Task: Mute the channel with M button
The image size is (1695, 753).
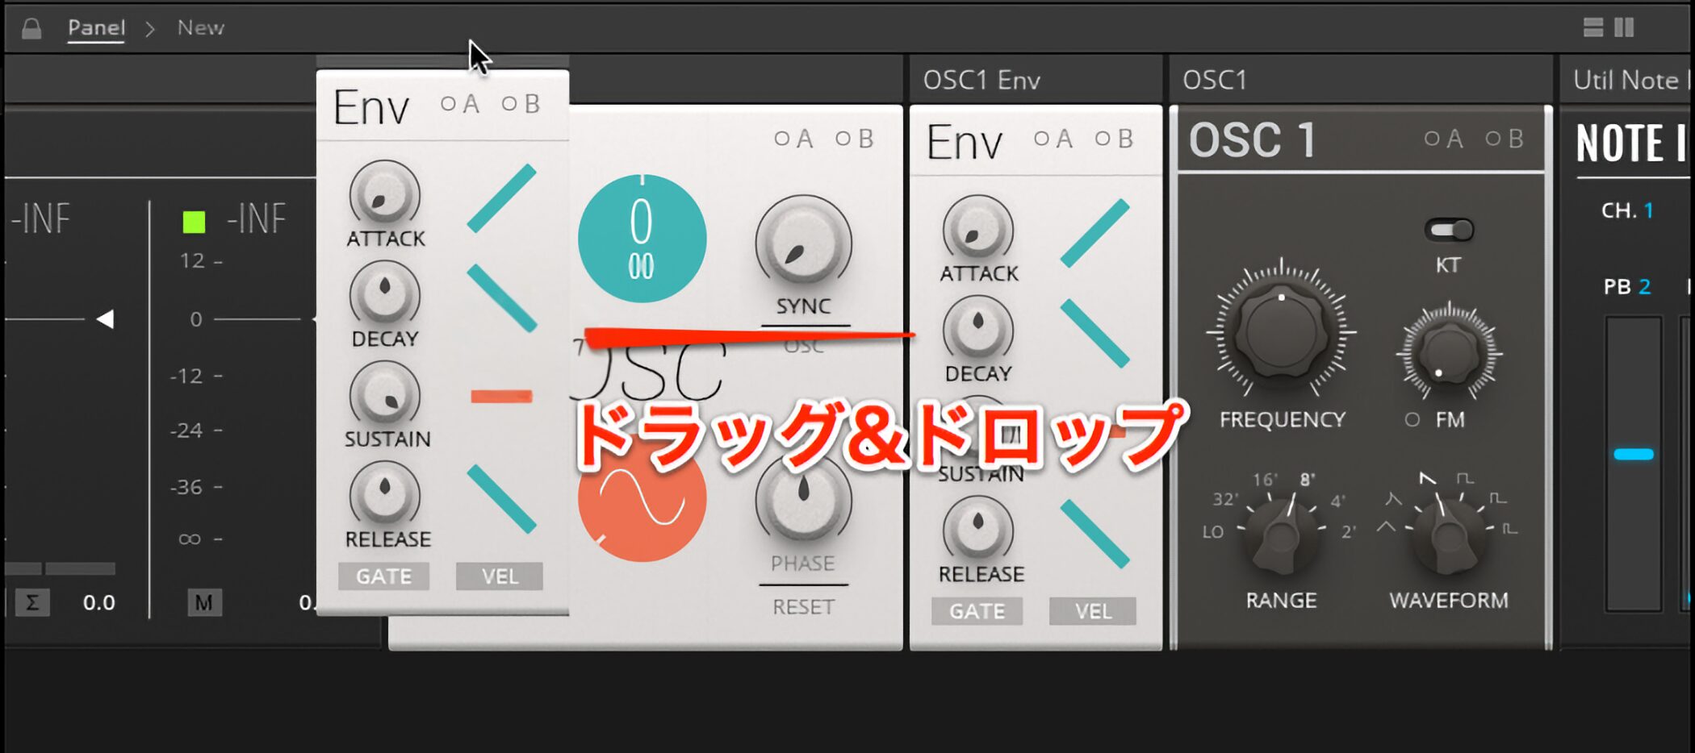Action: (x=204, y=602)
